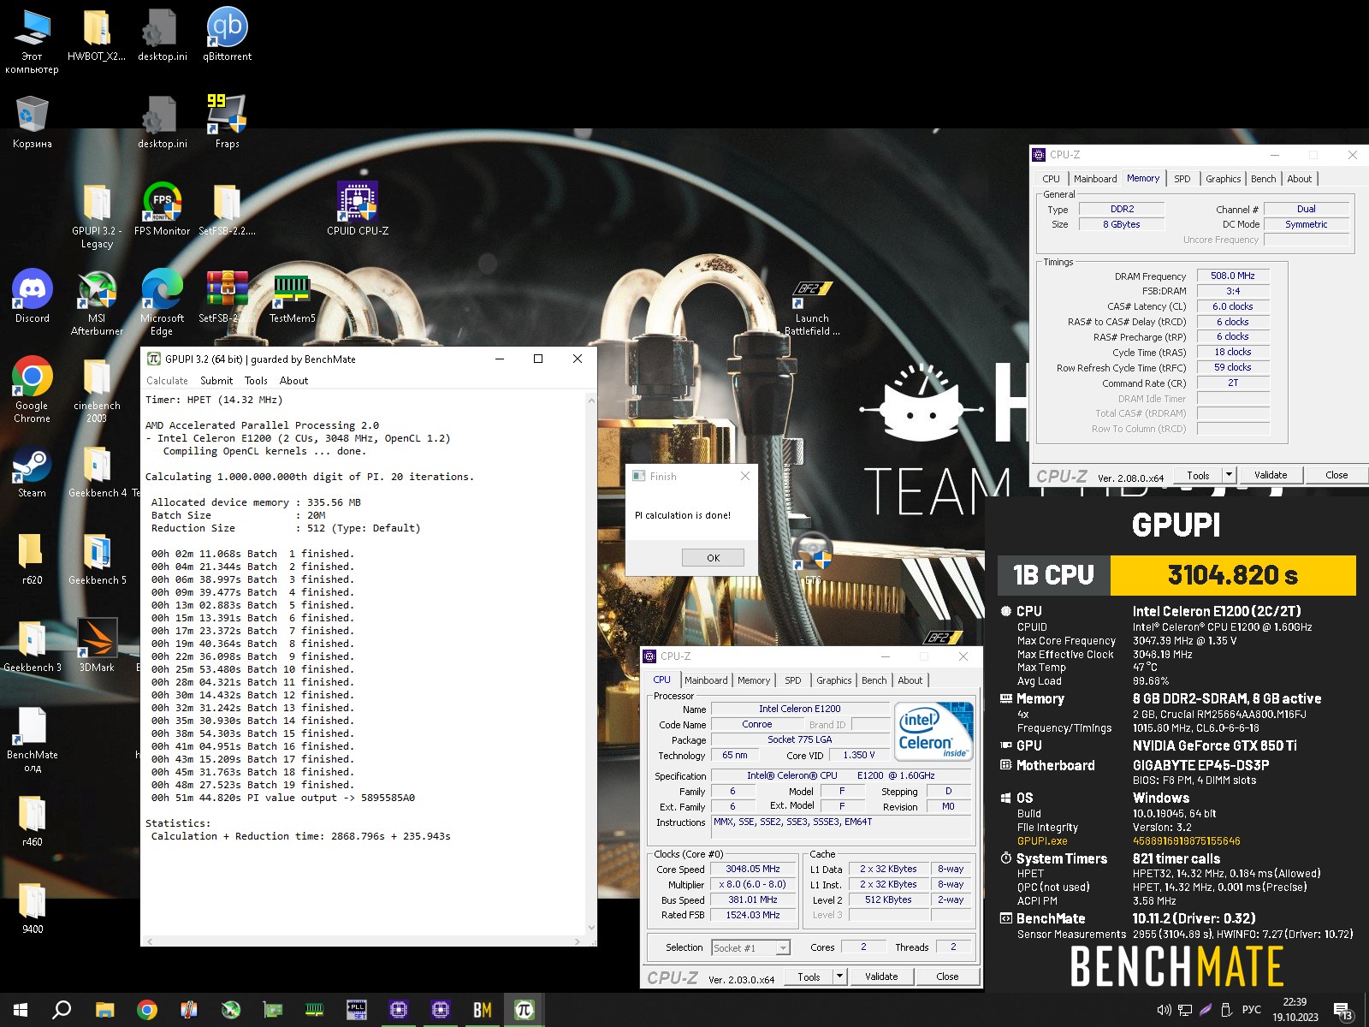Open the 3DMark desktop shortcut
This screenshot has width=1369, height=1027.
click(97, 645)
